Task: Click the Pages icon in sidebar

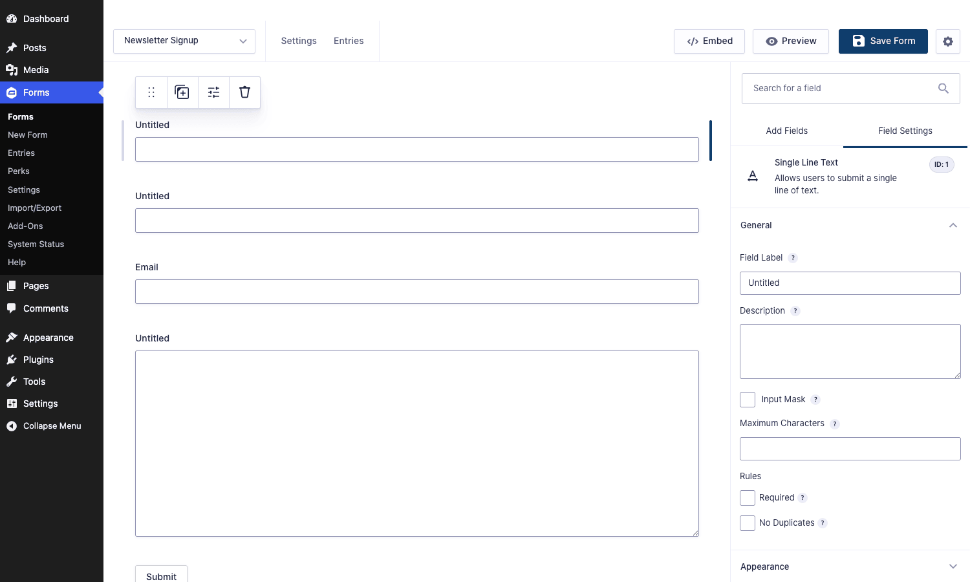Action: (x=12, y=286)
